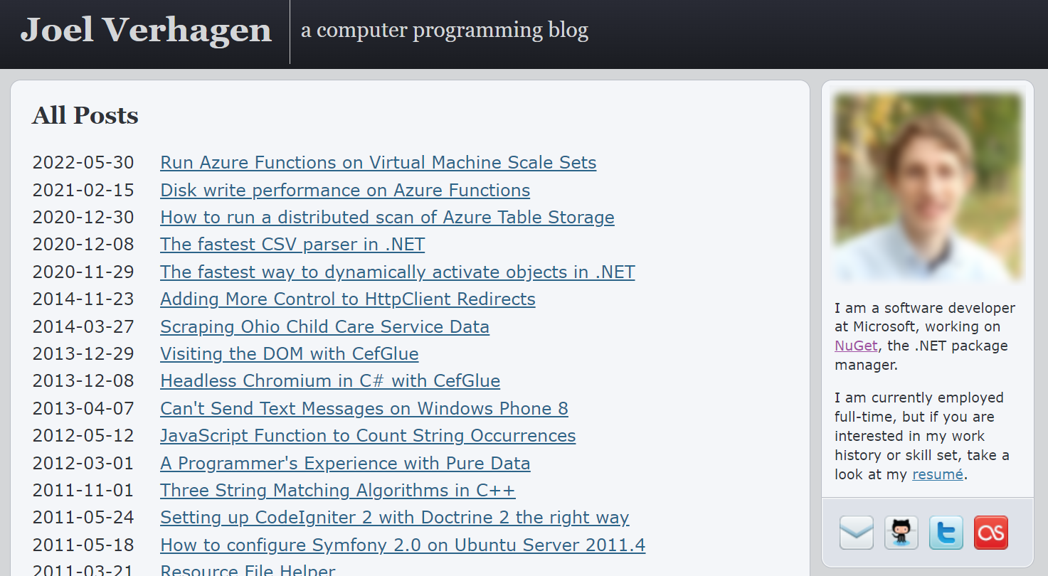Read How to run a distributed scan post
Viewport: 1048px width, 576px height.
[387, 218]
